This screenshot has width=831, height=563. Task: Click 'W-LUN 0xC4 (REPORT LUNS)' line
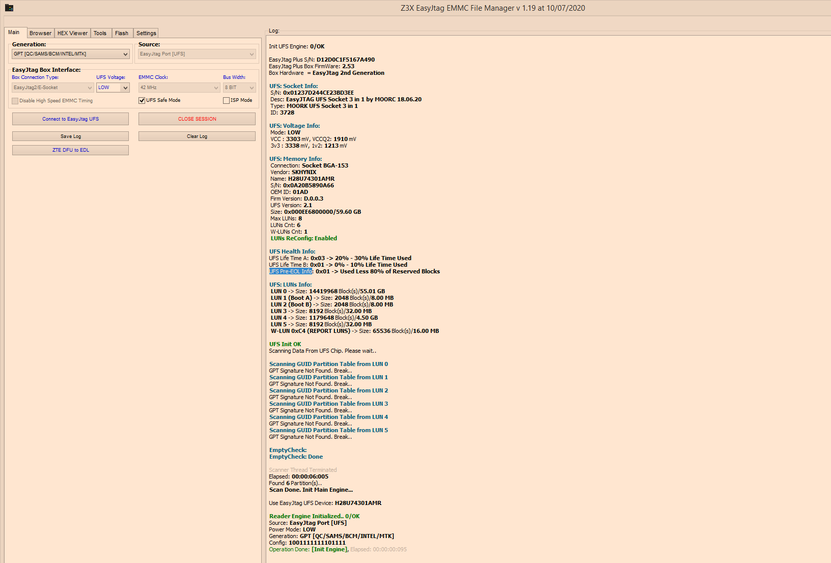coord(355,331)
